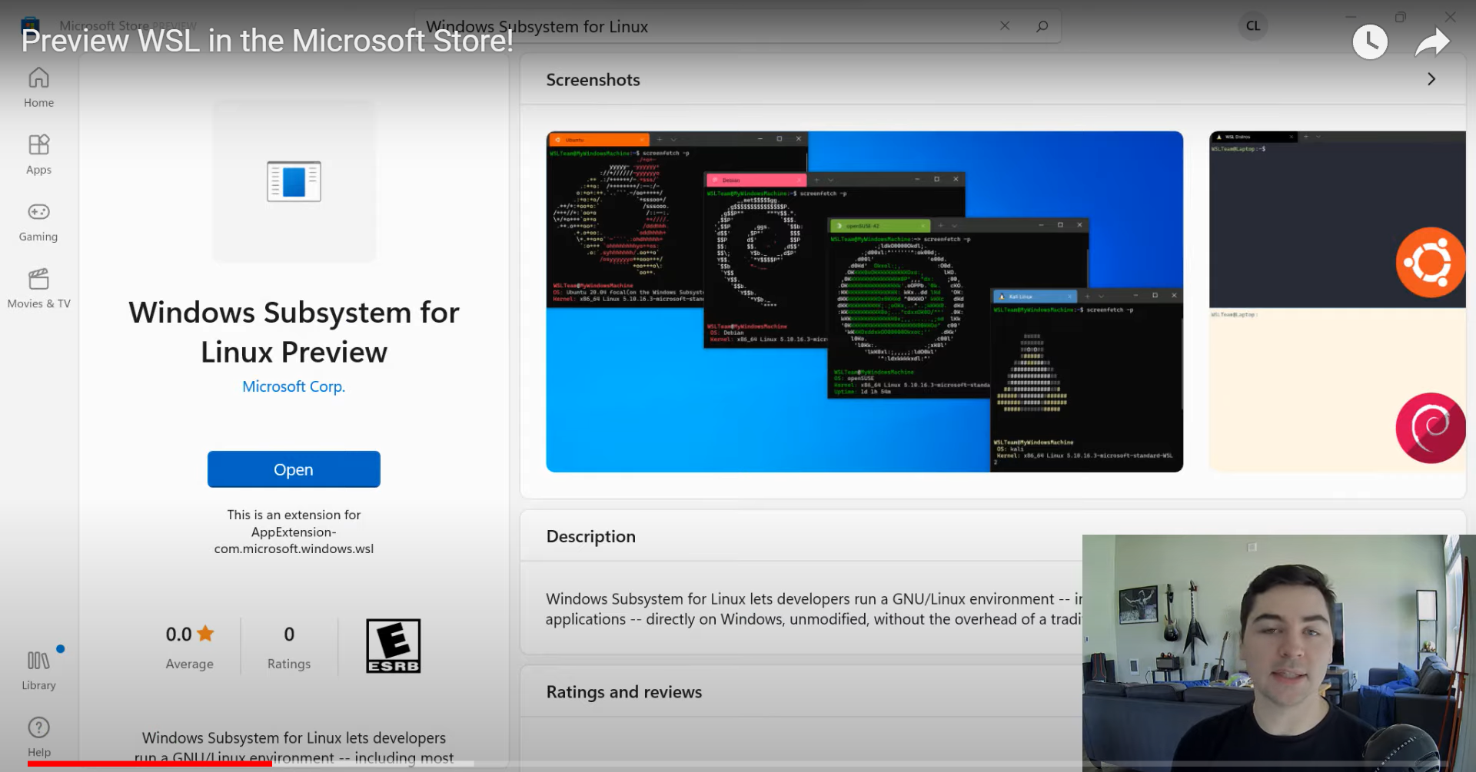Viewport: 1476px width, 772px height.
Task: Click the Description heading
Action: tap(591, 536)
